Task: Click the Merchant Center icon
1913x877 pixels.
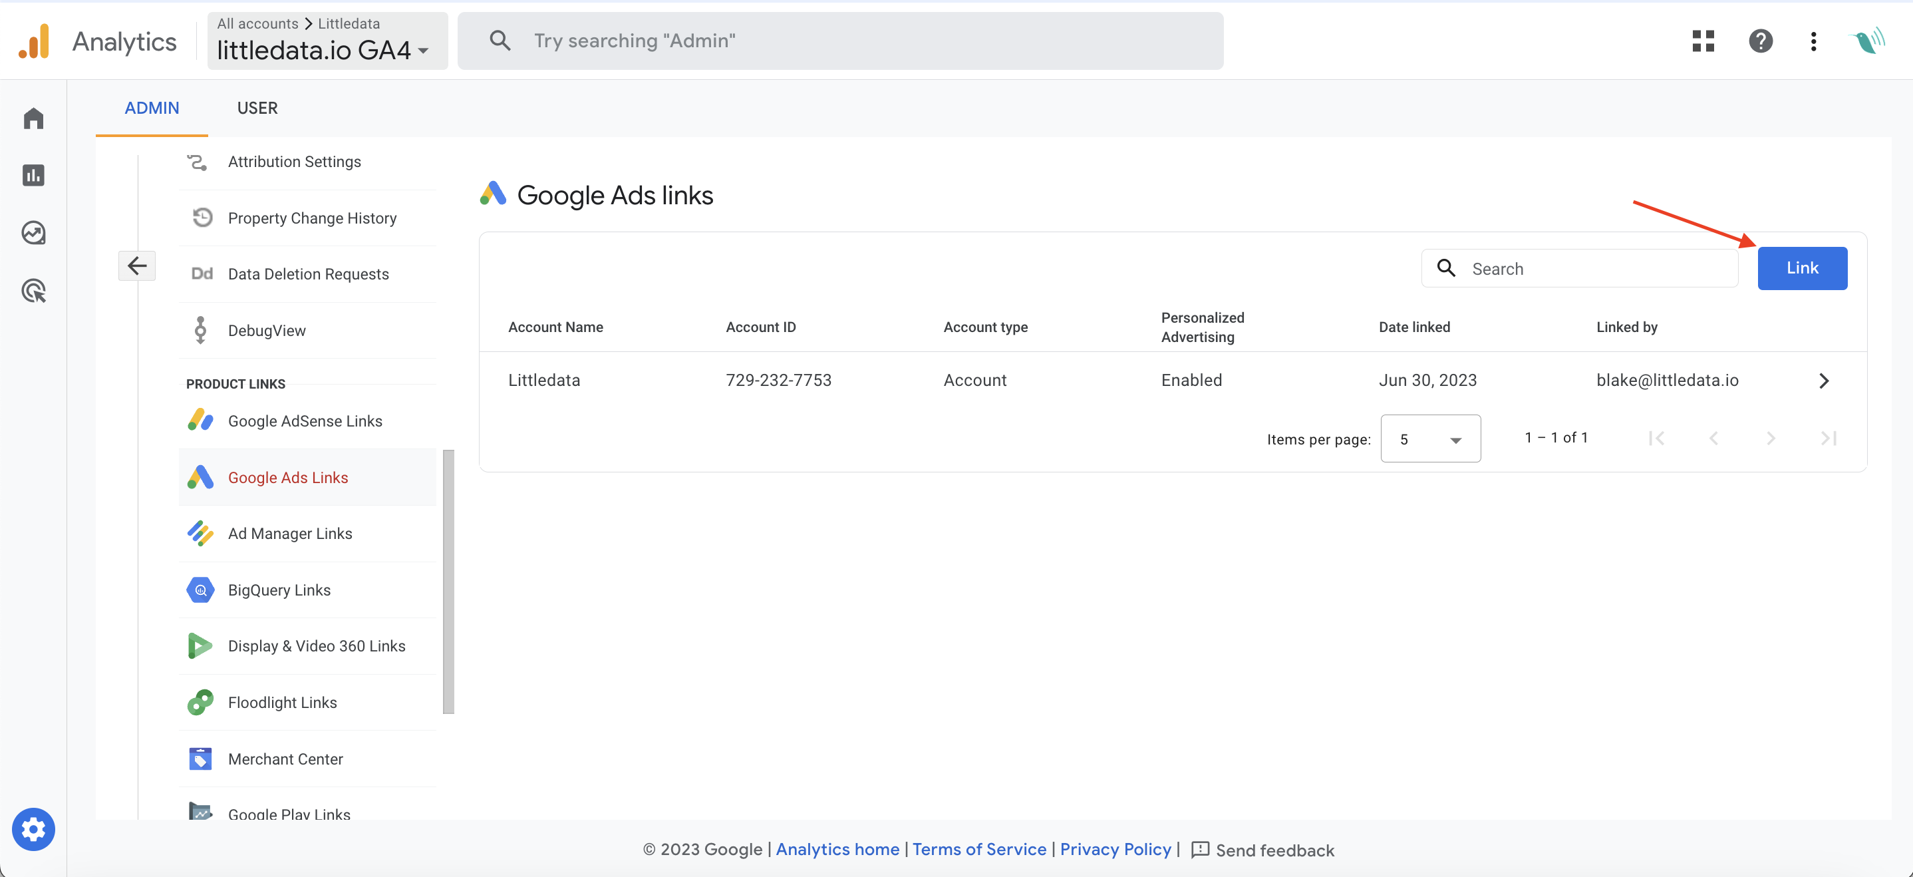Action: pos(200,759)
